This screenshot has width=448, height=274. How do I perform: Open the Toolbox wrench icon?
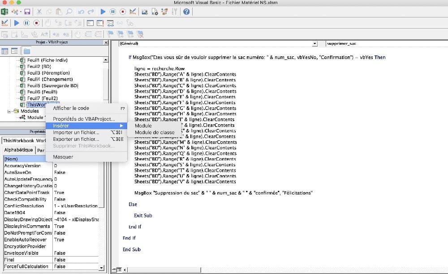(x=175, y=12)
